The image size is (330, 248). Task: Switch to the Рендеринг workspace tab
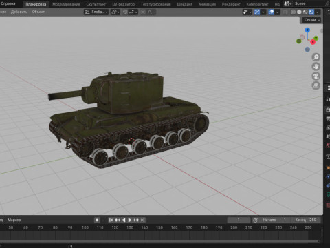(x=231, y=4)
